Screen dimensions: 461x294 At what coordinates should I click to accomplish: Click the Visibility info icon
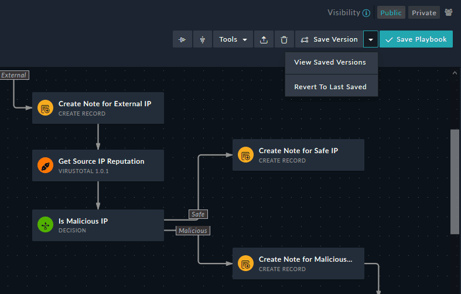(x=366, y=13)
